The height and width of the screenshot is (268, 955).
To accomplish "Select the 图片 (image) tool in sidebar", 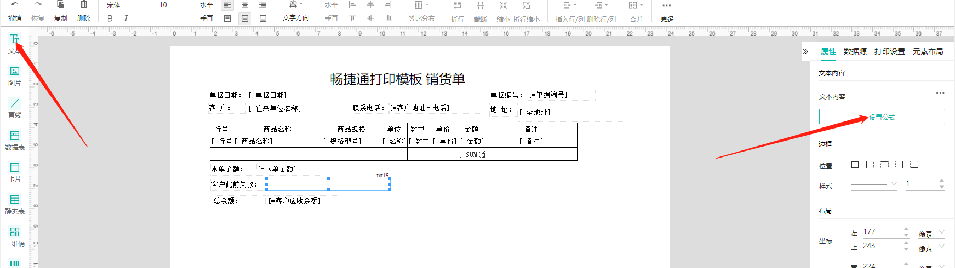I will pyautogui.click(x=15, y=75).
